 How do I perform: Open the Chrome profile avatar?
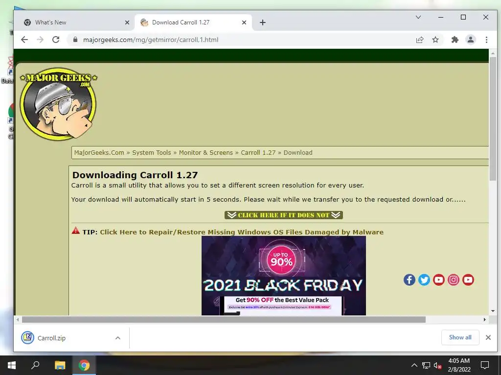click(471, 40)
